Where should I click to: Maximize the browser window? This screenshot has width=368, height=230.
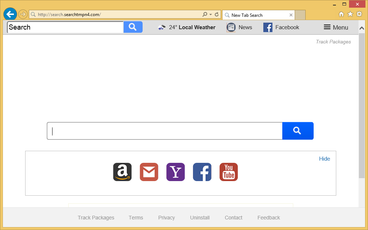(344, 4)
